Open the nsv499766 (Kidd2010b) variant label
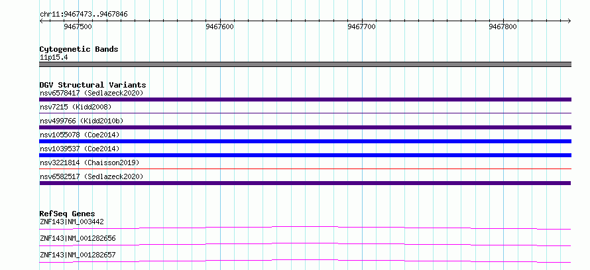This screenshot has height=270, width=590. click(82, 121)
